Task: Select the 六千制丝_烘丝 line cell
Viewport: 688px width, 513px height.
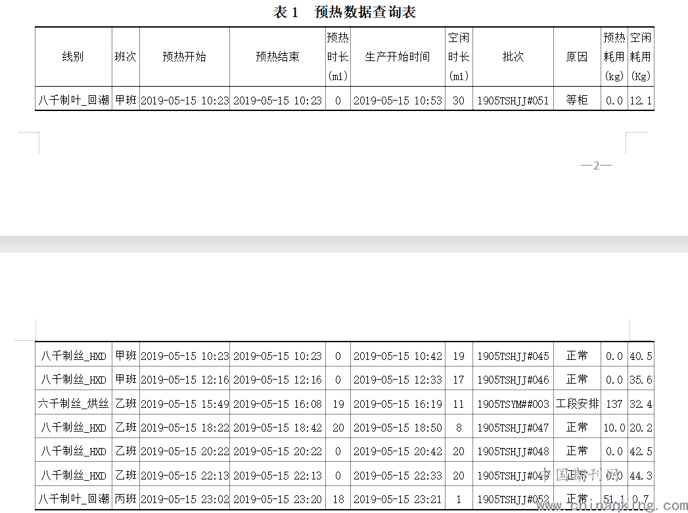Action: (x=73, y=404)
